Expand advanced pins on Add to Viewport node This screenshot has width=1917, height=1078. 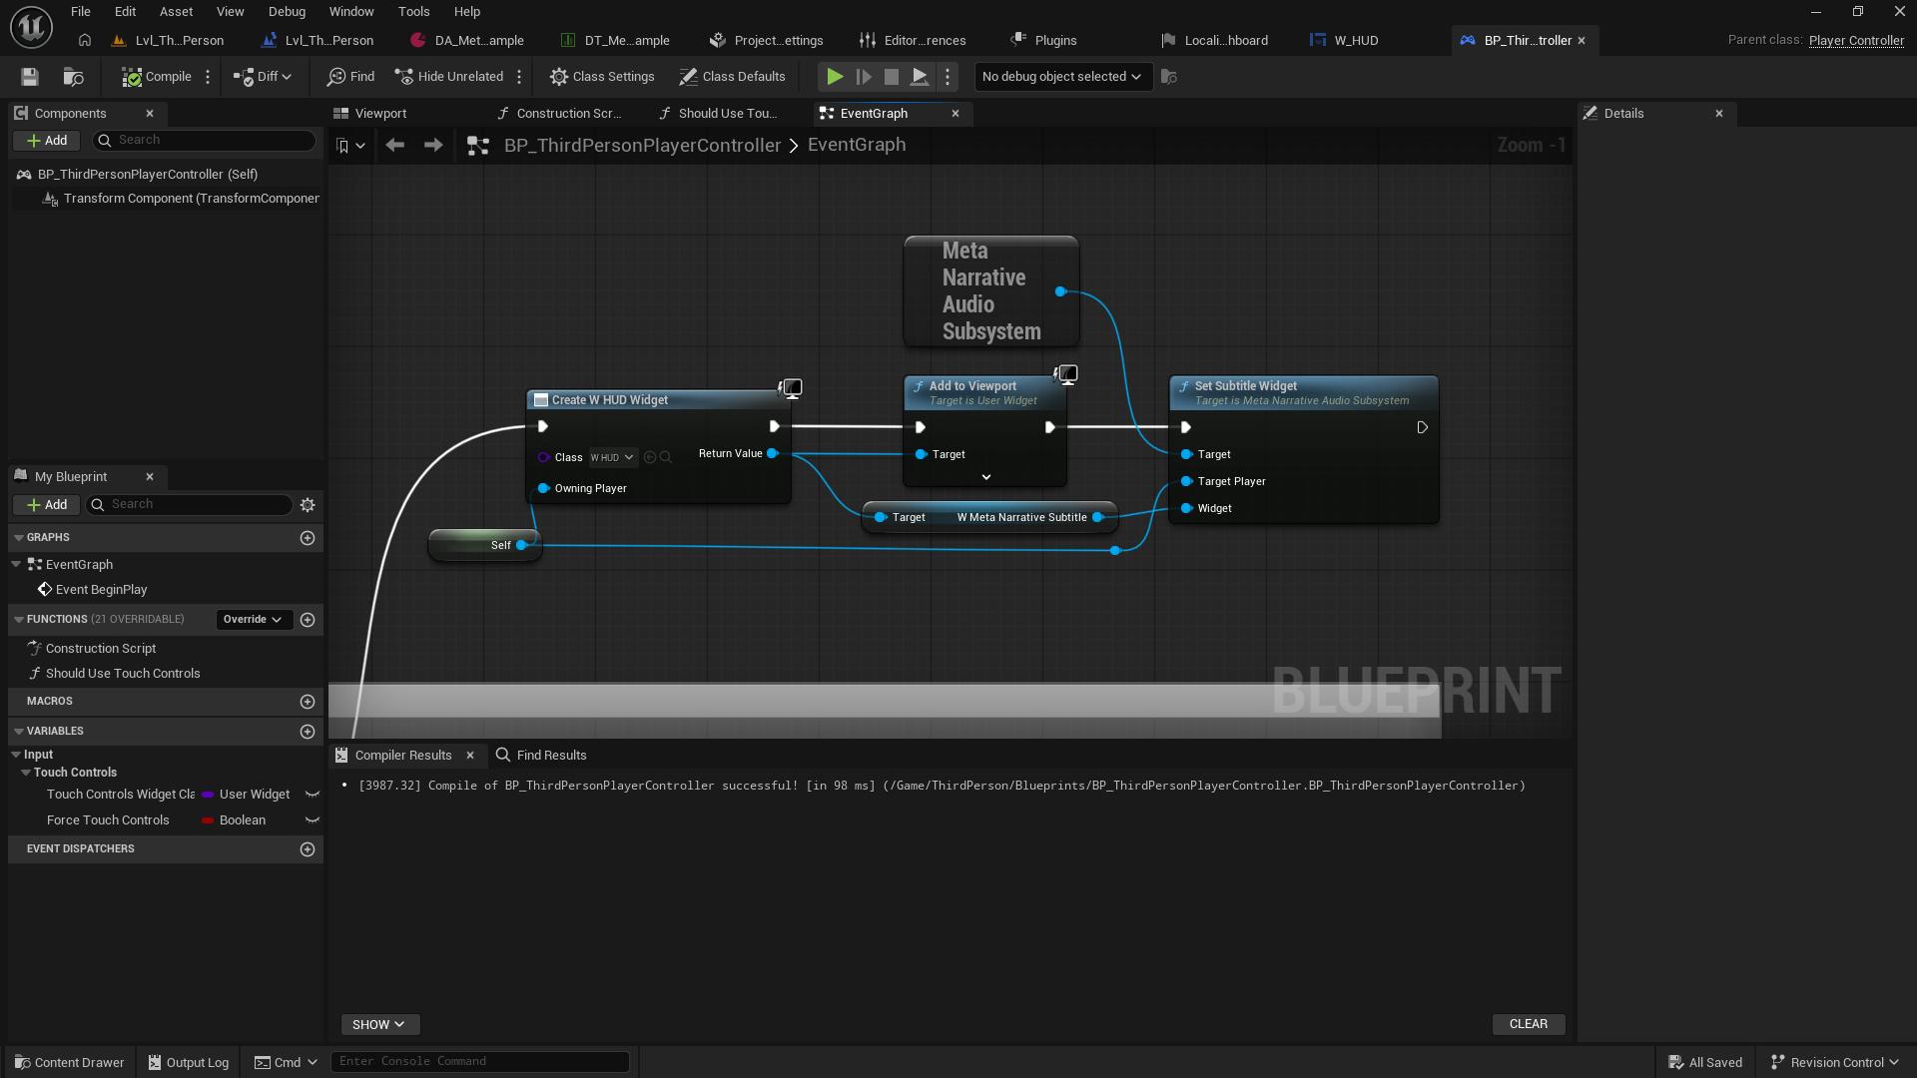tap(985, 477)
